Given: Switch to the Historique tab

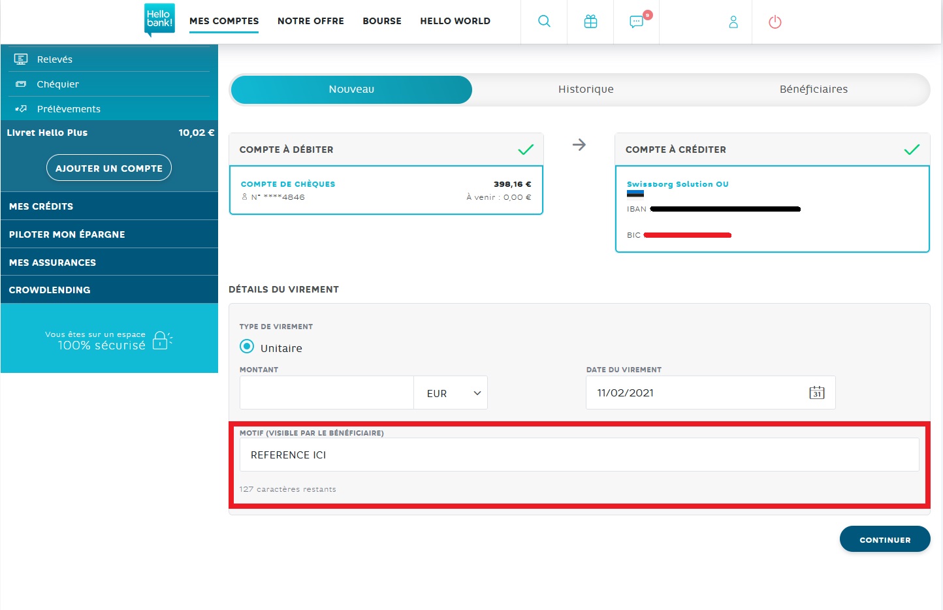Looking at the screenshot, I should (586, 89).
